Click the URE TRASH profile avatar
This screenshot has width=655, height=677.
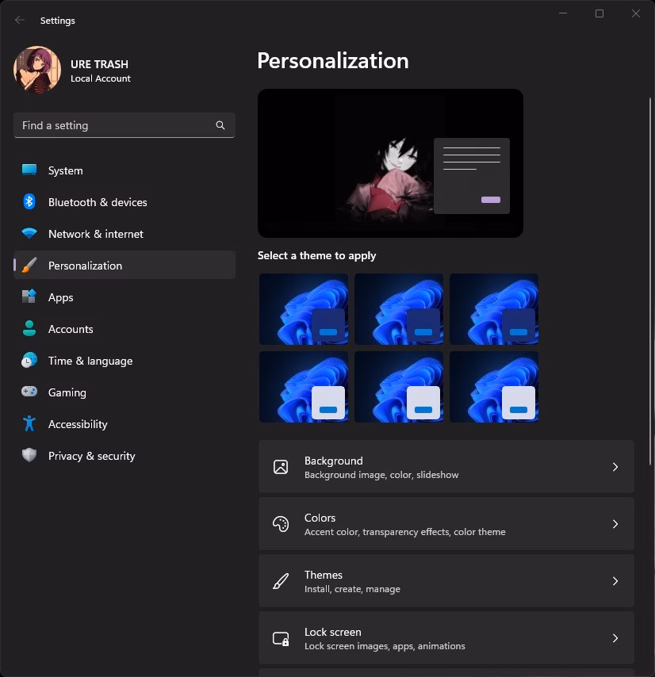coord(37,70)
